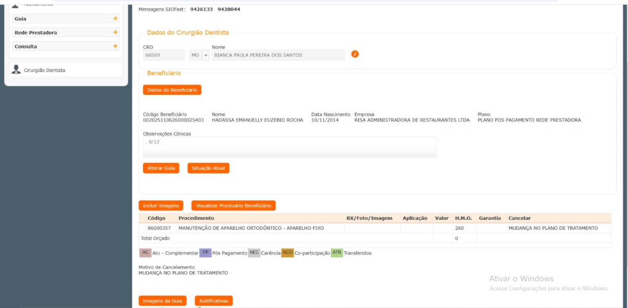Open the Rede Prestadora sidebar menu
Image resolution: width=628 pixels, height=308 pixels.
66,32
